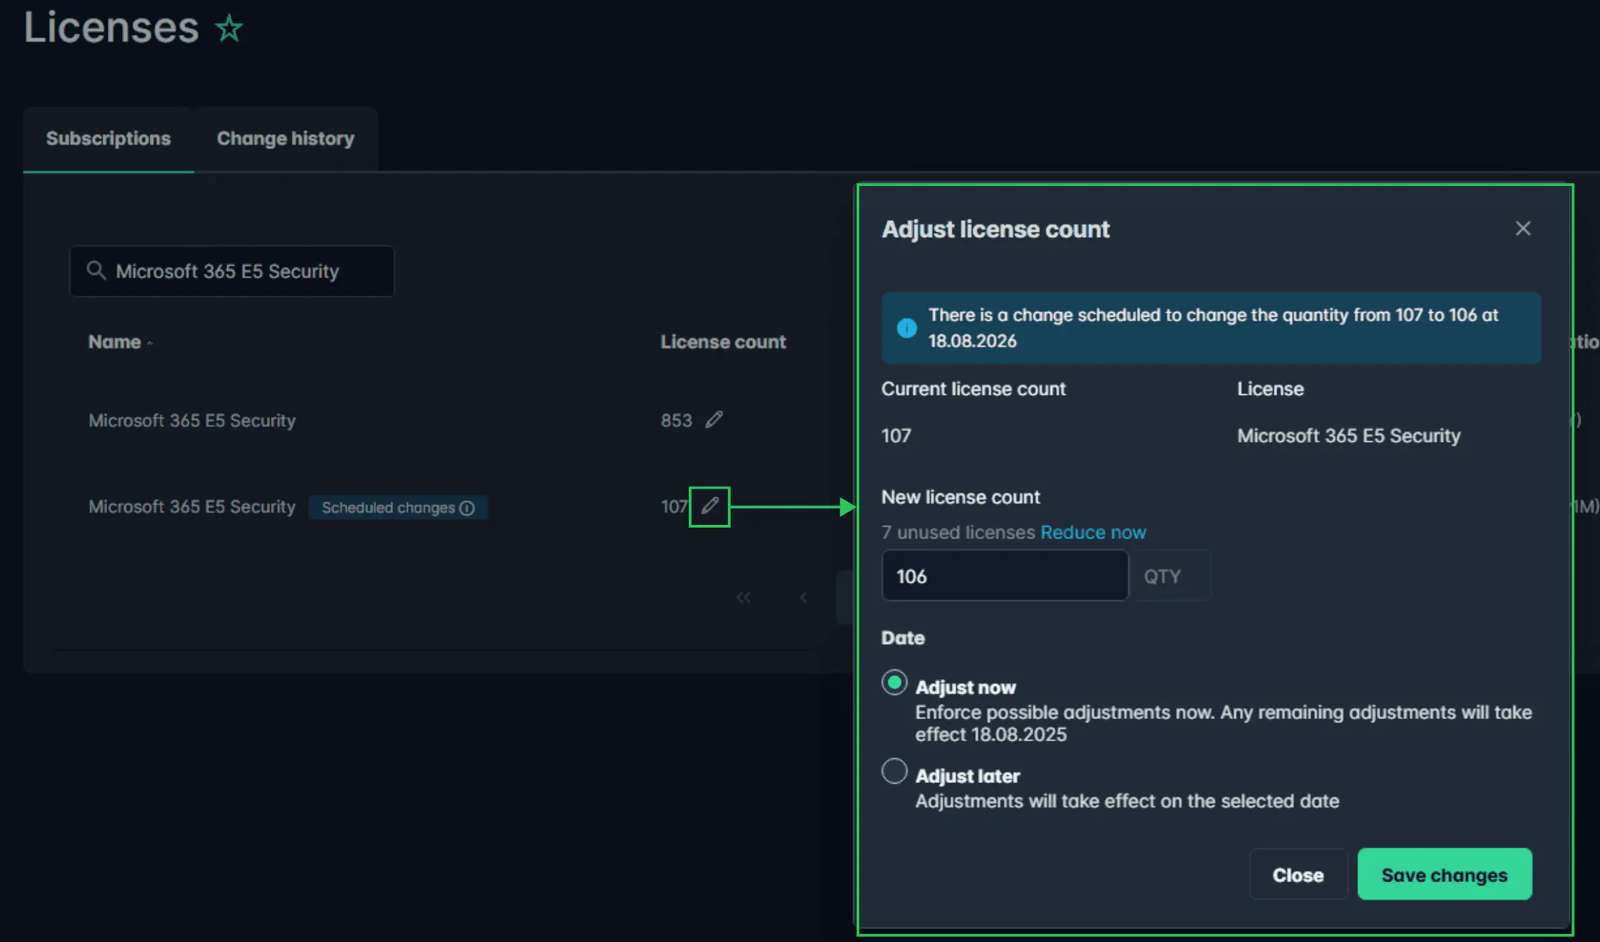Open the pencil editor for the 107 license row
Screen dimensions: 1600x942
coord(709,507)
